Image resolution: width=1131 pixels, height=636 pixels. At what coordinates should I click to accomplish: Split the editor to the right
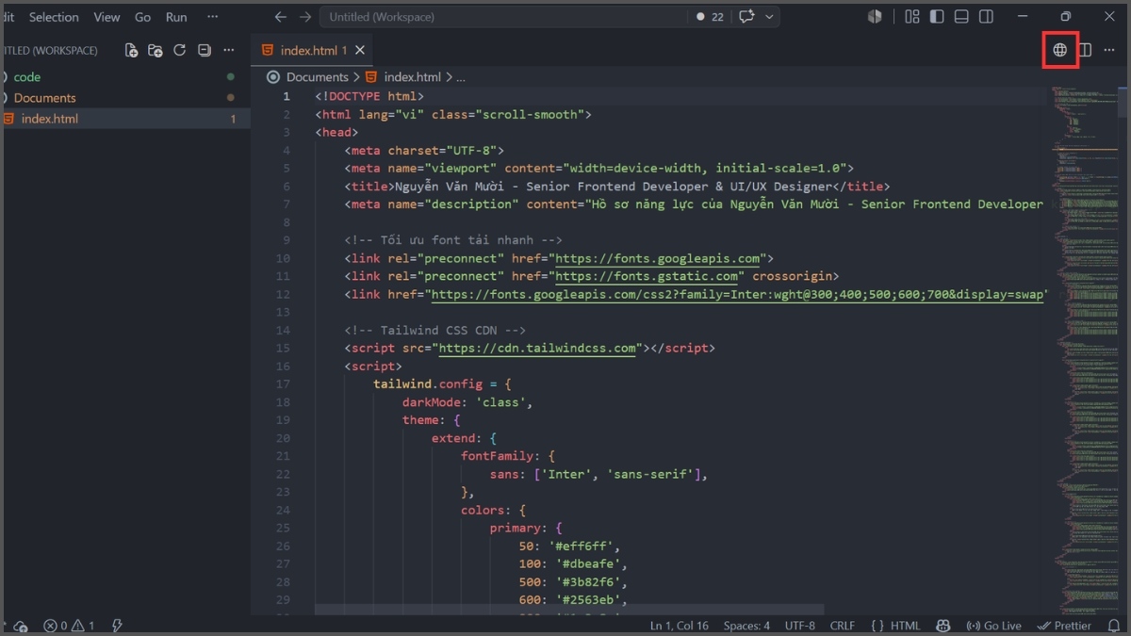[1085, 50]
